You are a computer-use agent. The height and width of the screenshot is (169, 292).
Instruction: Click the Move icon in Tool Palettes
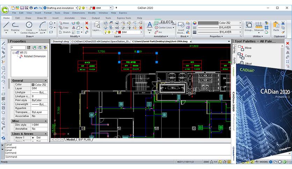(241, 48)
